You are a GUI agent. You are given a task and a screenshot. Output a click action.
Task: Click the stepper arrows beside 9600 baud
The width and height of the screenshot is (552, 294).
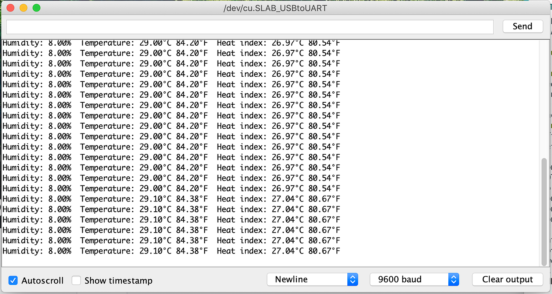pyautogui.click(x=454, y=279)
